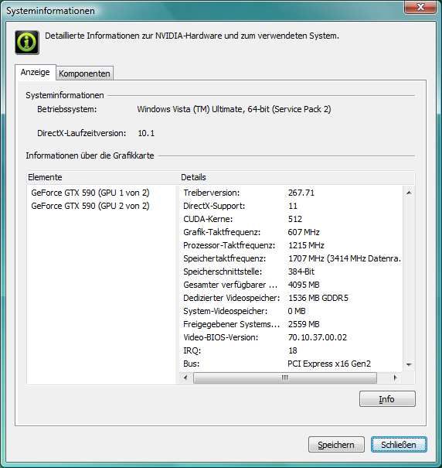
Task: Switch to the Komponenten tab
Action: tap(84, 73)
